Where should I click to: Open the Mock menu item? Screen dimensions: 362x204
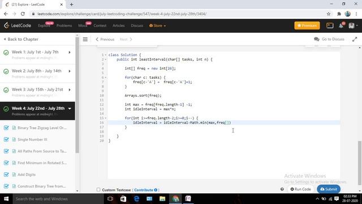[83, 25]
